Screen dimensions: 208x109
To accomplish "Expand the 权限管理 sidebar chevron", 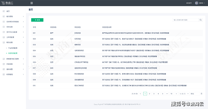I will coord(23,74).
